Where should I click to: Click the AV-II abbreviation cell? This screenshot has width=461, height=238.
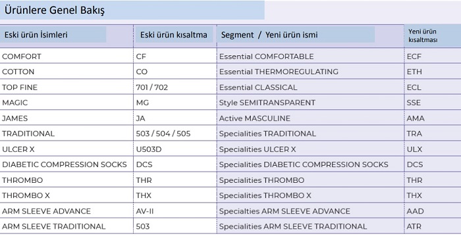tap(175, 210)
